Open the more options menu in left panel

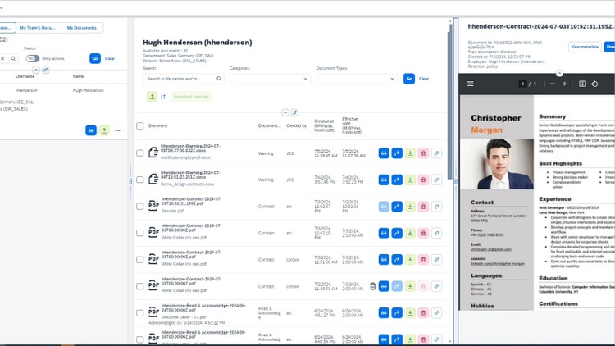(x=117, y=130)
